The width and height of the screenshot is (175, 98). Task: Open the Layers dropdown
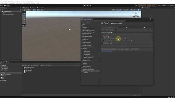(x=165, y=5)
